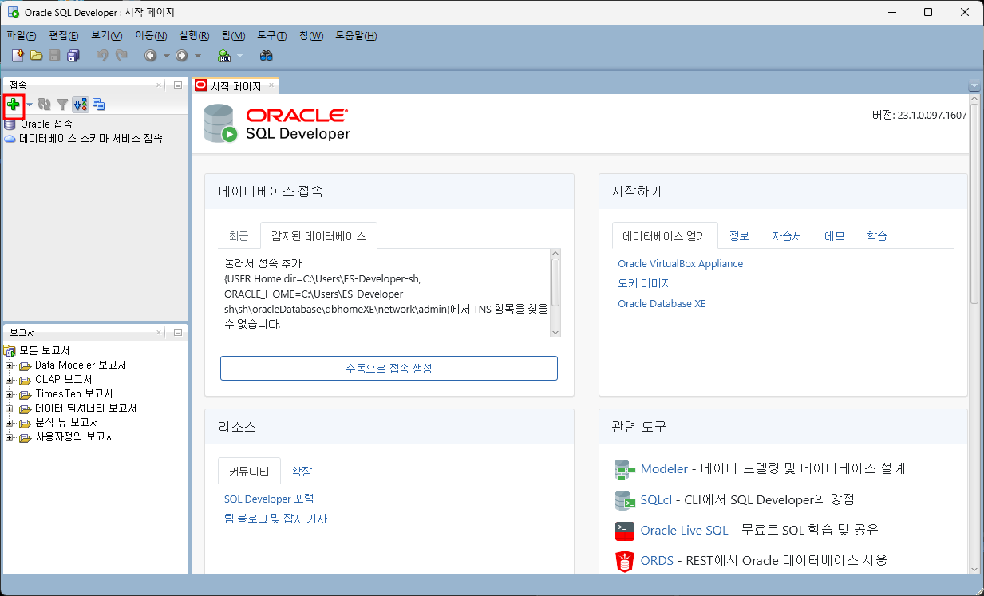
Task: Click the Oracle Live SQL icon
Action: [x=625, y=531]
